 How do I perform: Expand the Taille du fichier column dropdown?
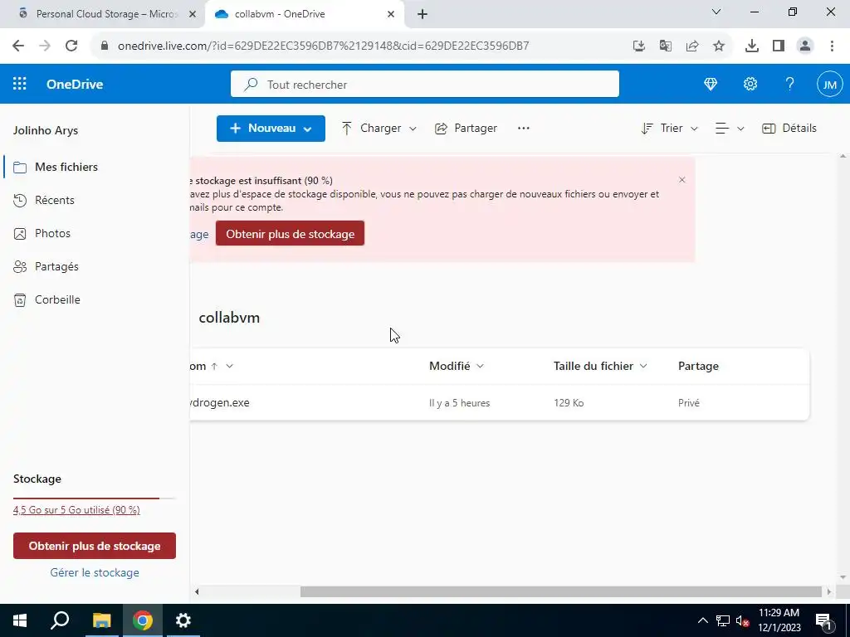coord(643,366)
